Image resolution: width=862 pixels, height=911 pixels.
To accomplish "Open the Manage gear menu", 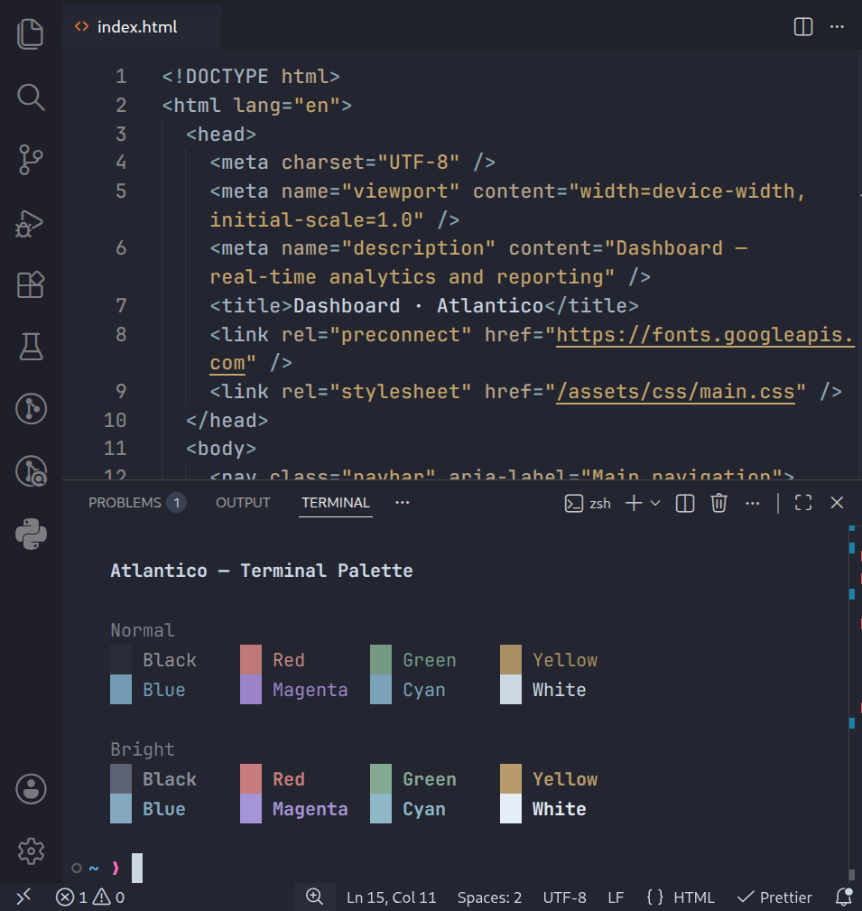I will [x=31, y=851].
